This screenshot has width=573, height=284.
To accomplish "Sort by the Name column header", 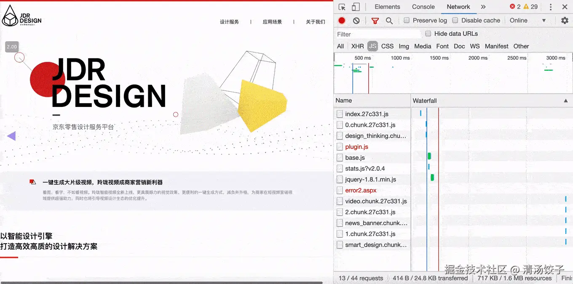I will pos(372,101).
